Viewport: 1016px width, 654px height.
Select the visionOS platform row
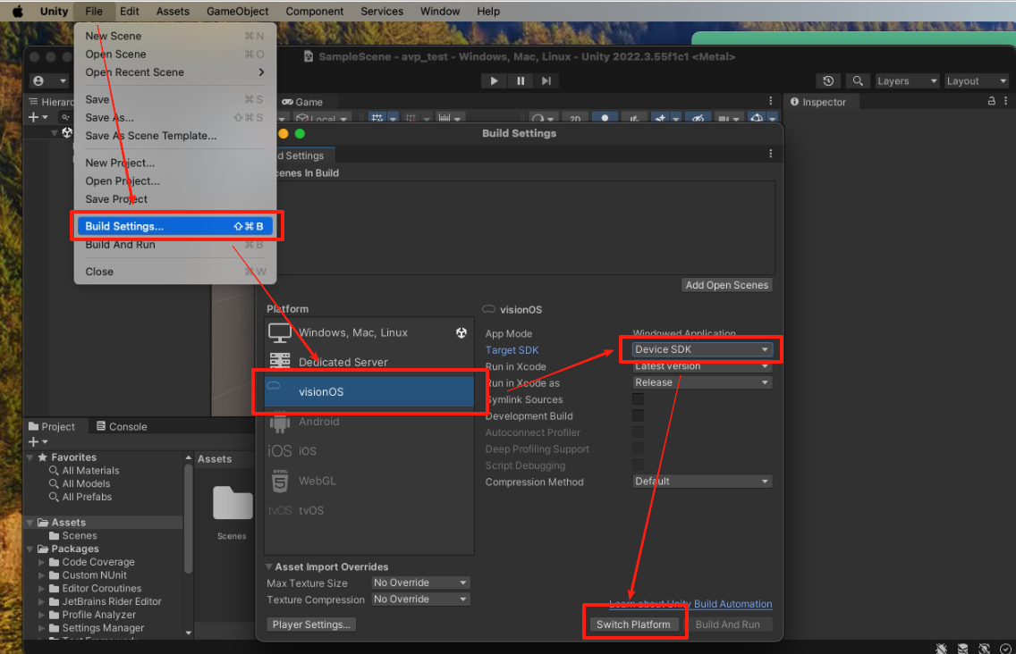pos(369,391)
